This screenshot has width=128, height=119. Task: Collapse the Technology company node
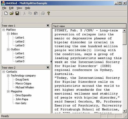[8, 76]
